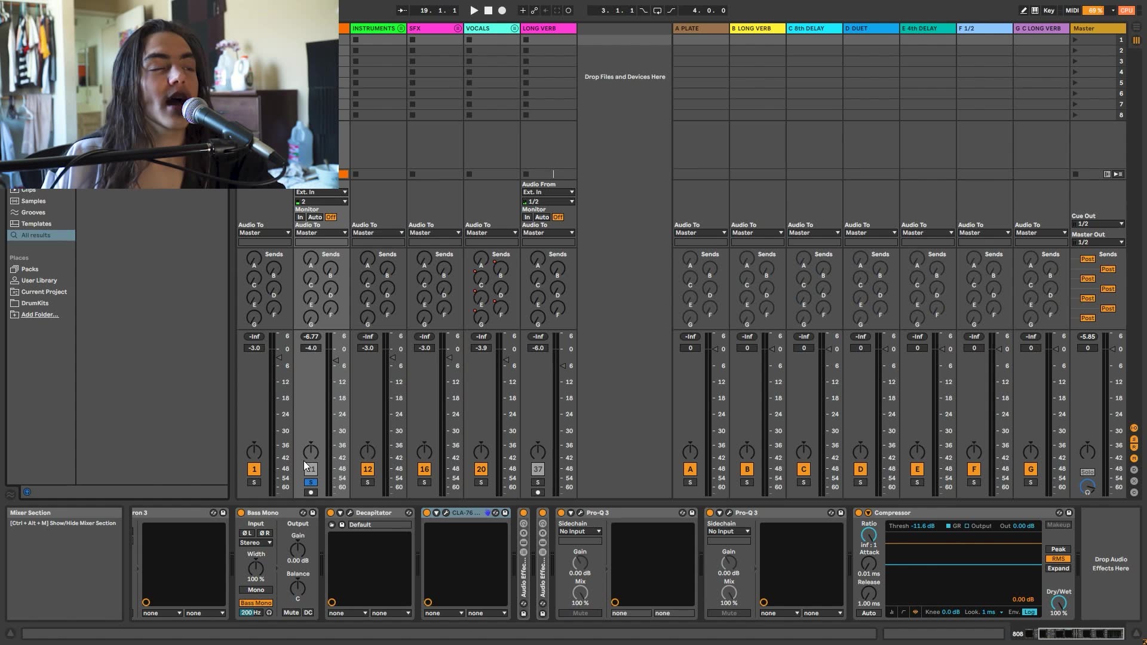Click the Add Folder link

39,315
